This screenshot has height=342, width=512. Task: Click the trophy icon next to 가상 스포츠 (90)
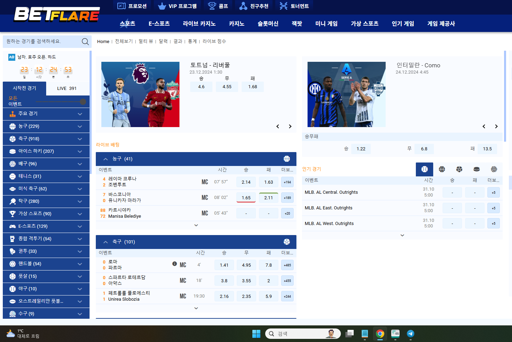pos(12,214)
